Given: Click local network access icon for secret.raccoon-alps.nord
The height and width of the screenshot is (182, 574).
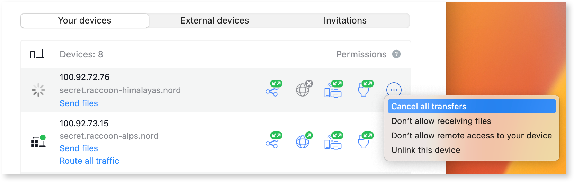Looking at the screenshot, I should pyautogui.click(x=333, y=140).
